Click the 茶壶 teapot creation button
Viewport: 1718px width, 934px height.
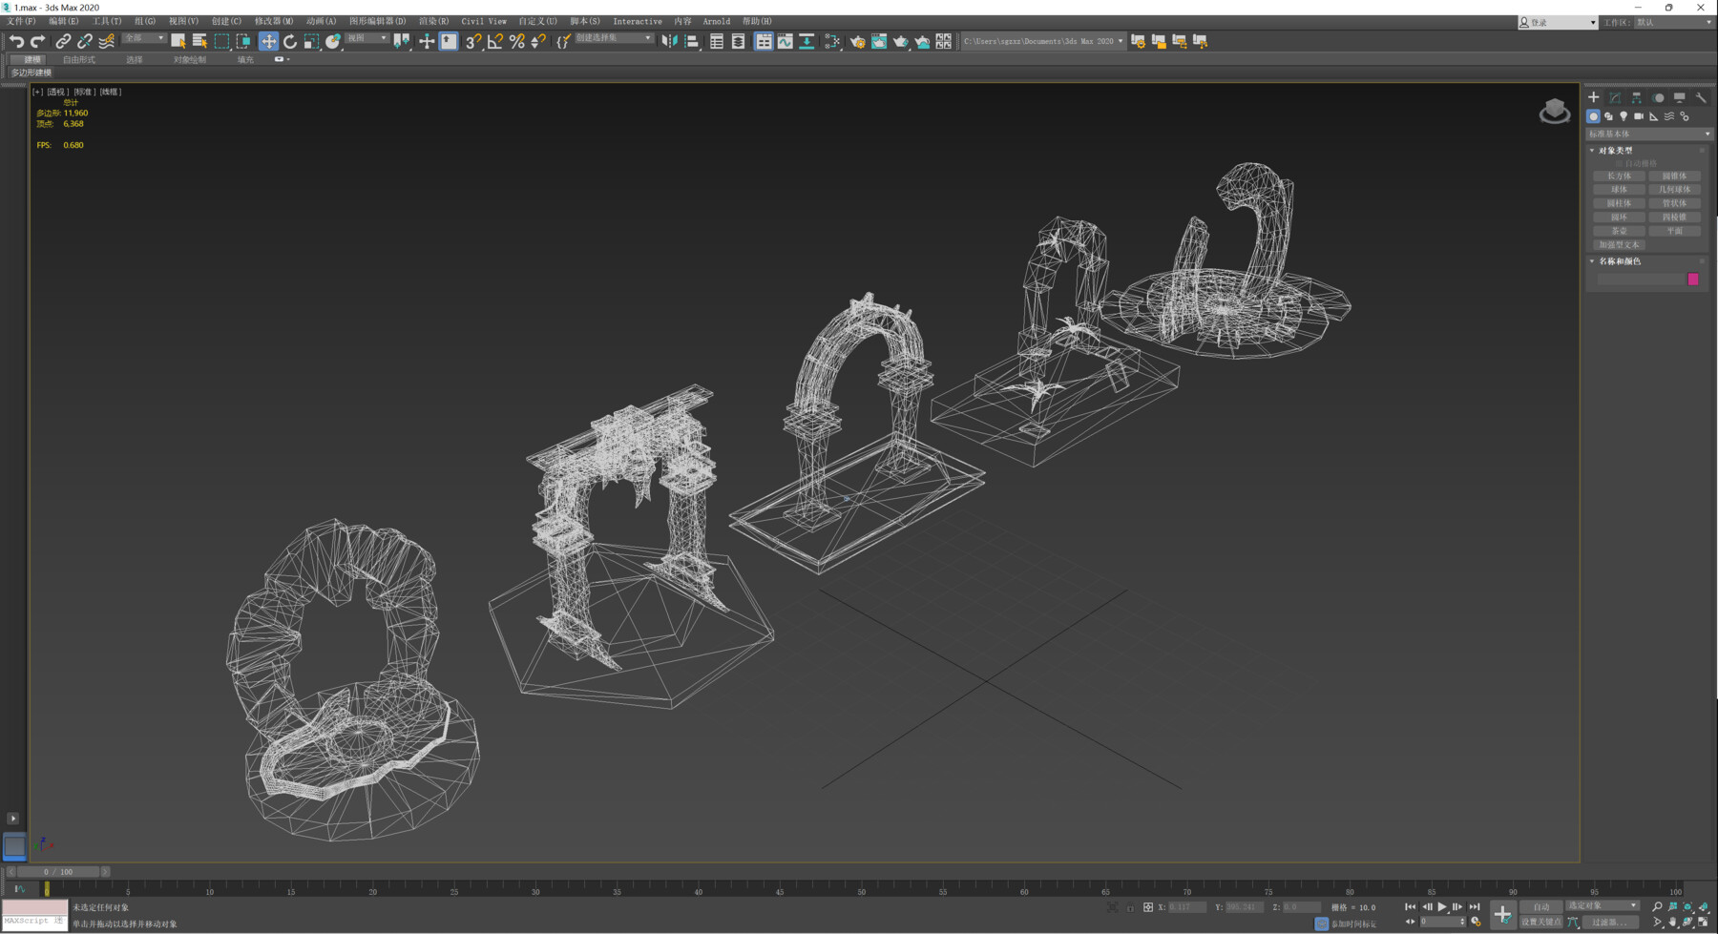[1618, 230]
